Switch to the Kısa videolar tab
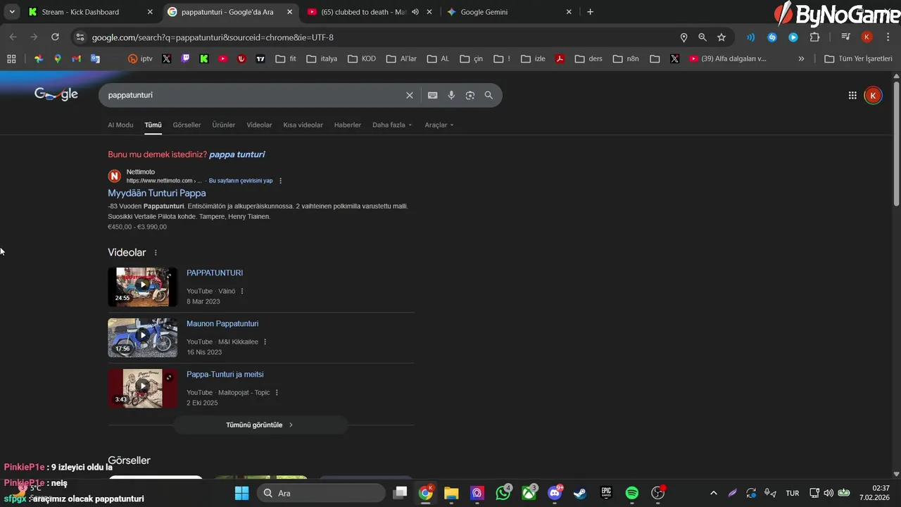 303,125
